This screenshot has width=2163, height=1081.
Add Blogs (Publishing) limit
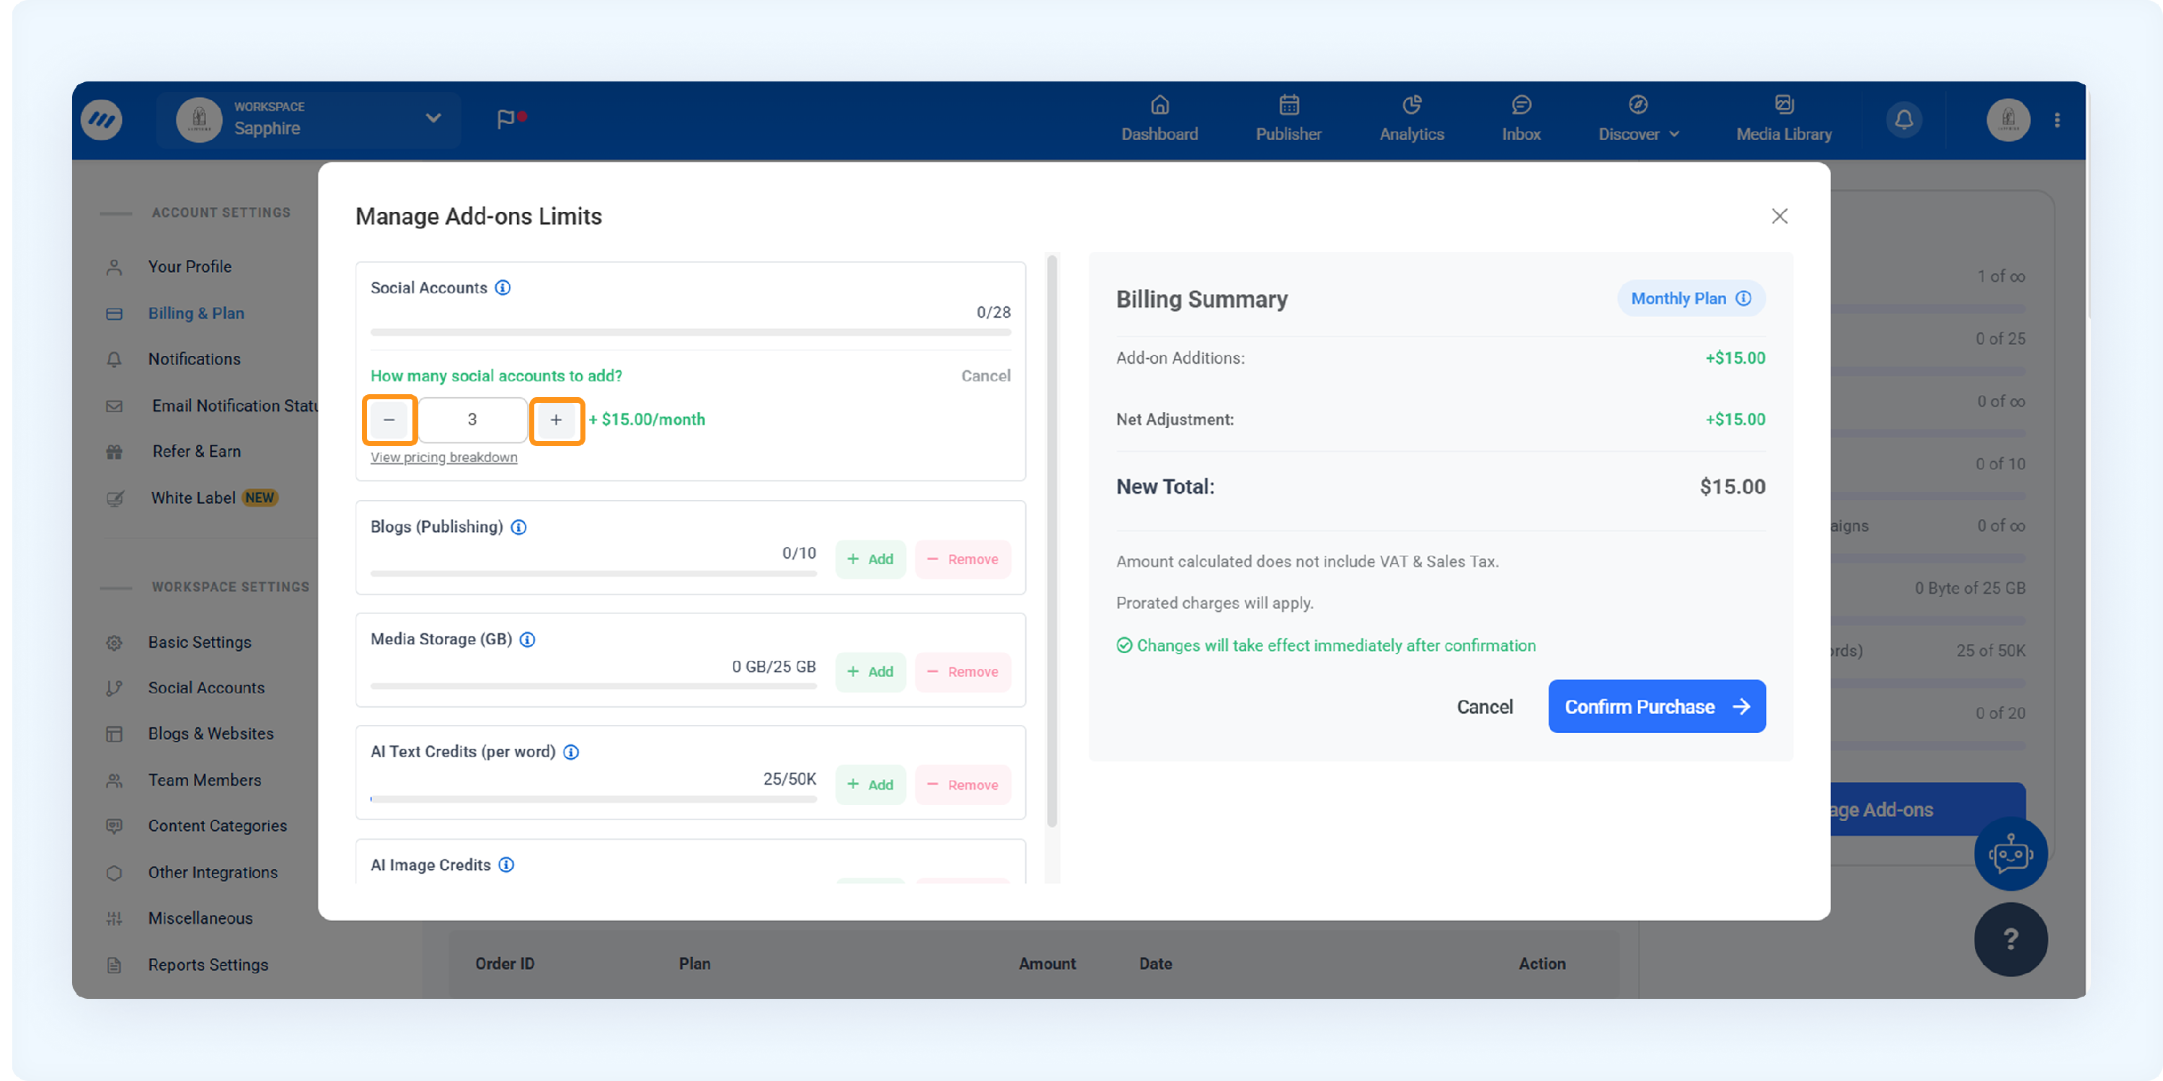pyautogui.click(x=871, y=560)
